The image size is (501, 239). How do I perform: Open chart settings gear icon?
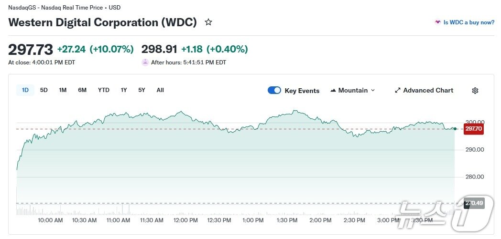click(x=475, y=91)
